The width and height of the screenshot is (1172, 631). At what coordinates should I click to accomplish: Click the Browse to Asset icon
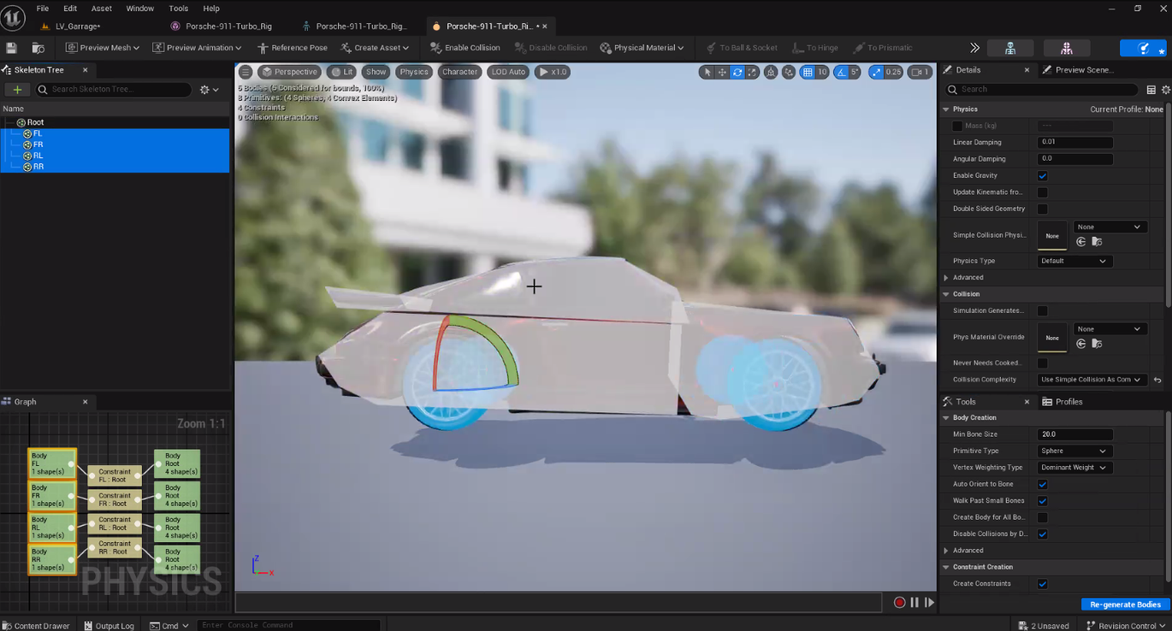38,48
